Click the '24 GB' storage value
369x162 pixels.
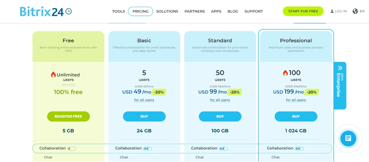[x=144, y=131]
